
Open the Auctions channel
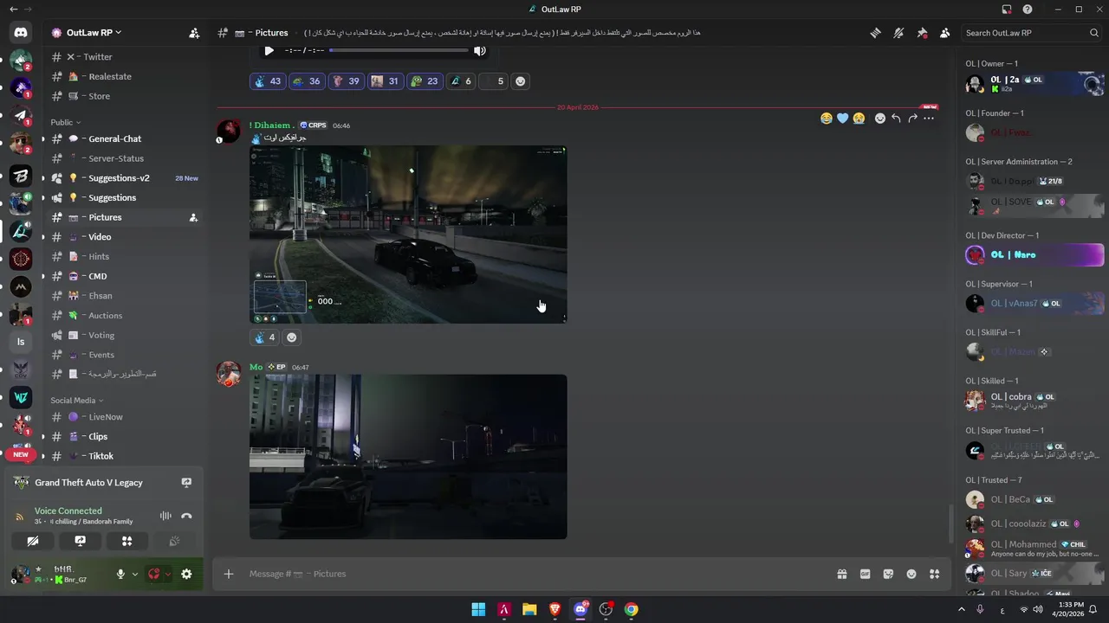coord(125,316)
